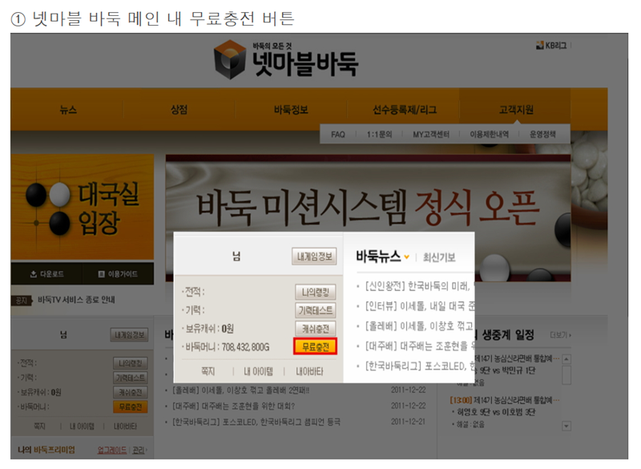The height and width of the screenshot is (469, 641).
Task: Open 내 아이템 in highlighted panel
Action: coord(258,371)
